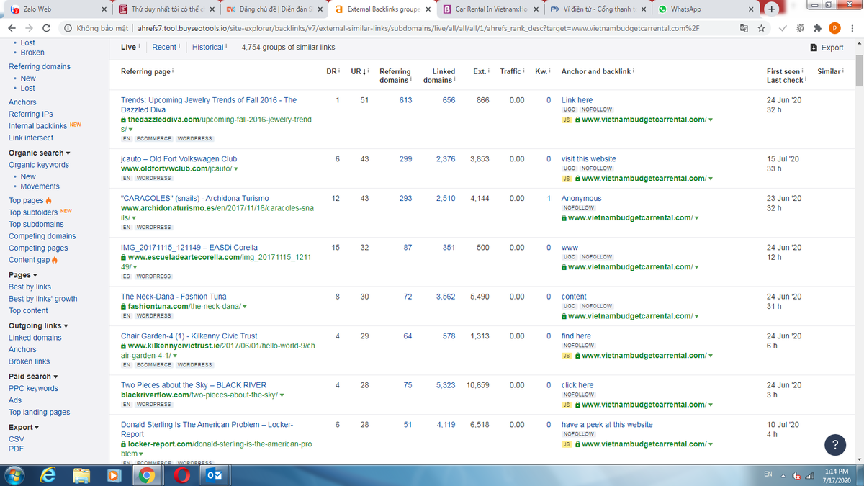Click the info icon beside Historical
864x486 pixels.
[x=226, y=46]
